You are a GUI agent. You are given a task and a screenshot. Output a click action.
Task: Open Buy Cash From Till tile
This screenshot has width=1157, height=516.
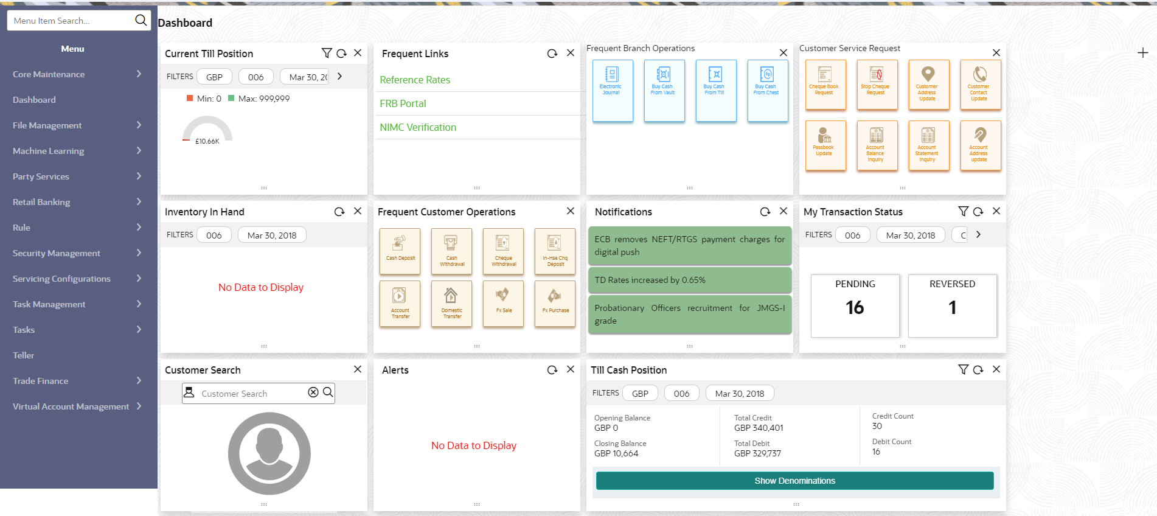(x=716, y=91)
